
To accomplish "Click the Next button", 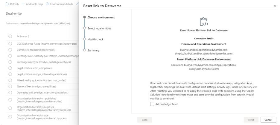I will click(251, 120).
